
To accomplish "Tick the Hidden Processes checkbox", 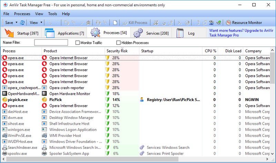I will (118, 43).
